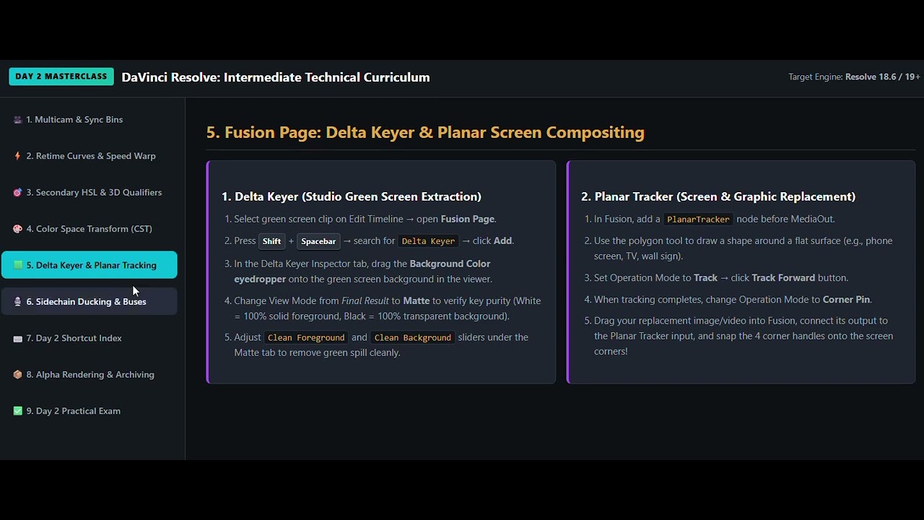Click the target icon for Secondary HSL
The height and width of the screenshot is (520, 924).
tap(18, 193)
